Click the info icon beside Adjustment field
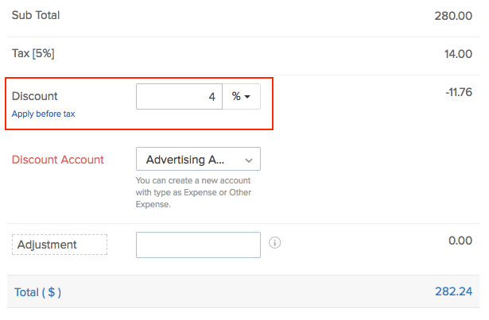The width and height of the screenshot is (489, 320). click(x=275, y=243)
